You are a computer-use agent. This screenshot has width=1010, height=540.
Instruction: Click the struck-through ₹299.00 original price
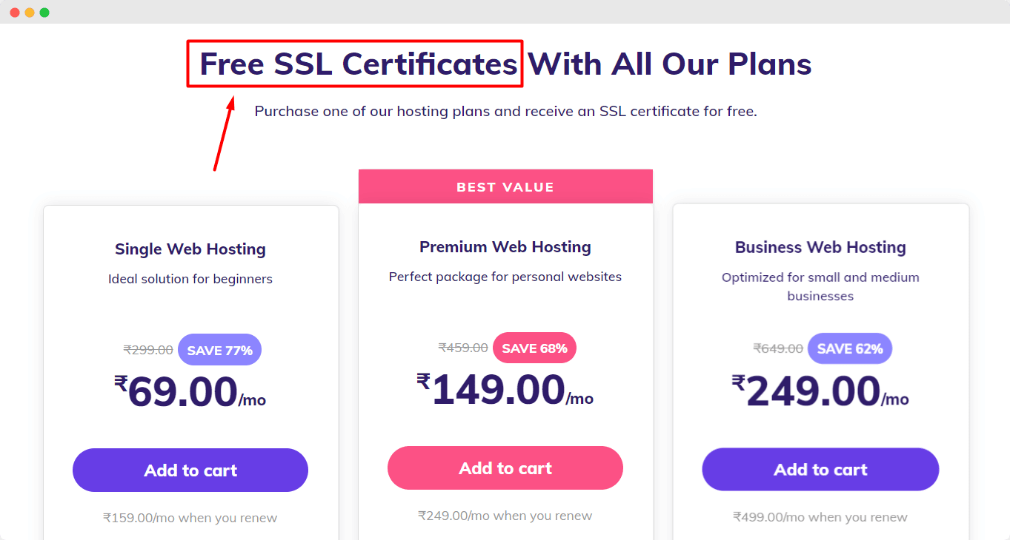click(148, 350)
